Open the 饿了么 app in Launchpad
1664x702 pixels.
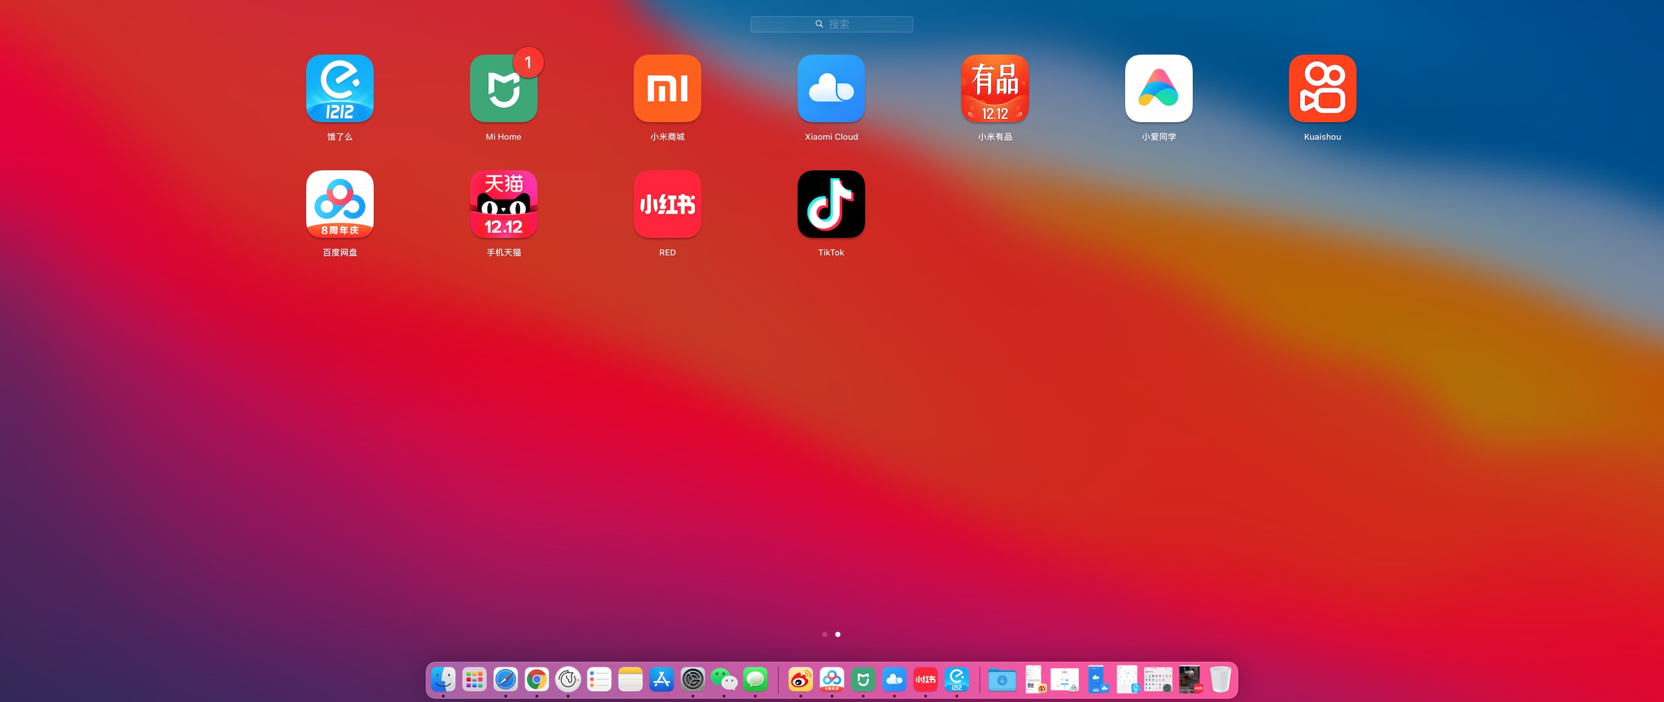pos(339,88)
